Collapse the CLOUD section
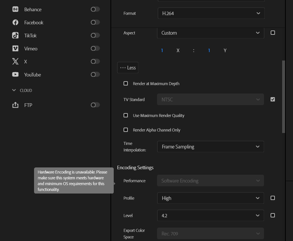This screenshot has height=241, width=293. tap(14, 90)
